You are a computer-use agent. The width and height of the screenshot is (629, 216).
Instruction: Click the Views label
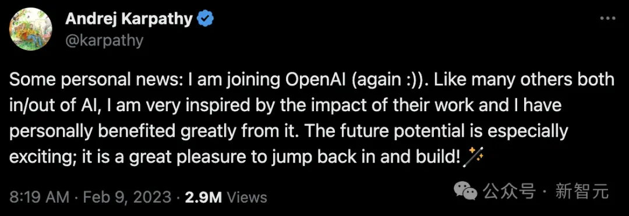(x=247, y=197)
